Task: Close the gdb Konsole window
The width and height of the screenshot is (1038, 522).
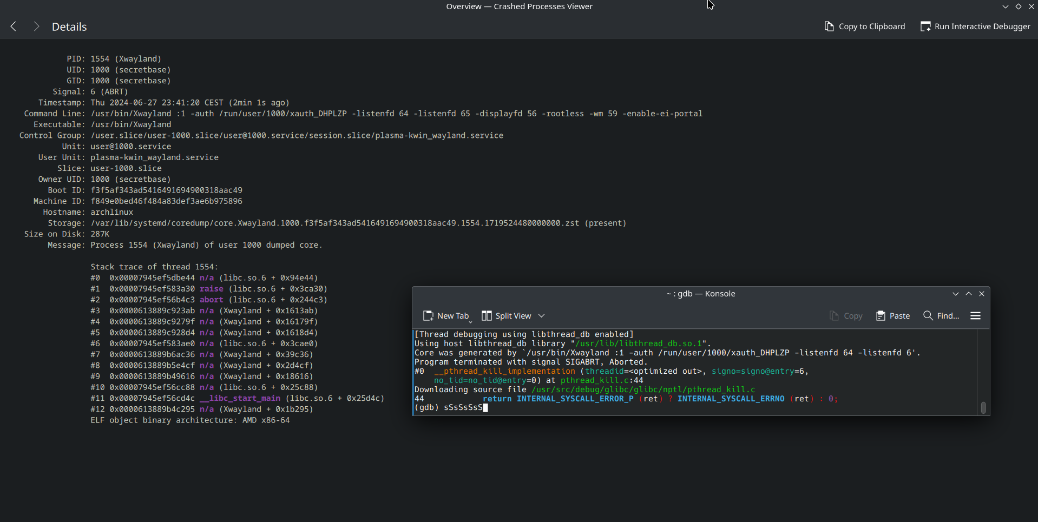Action: (x=982, y=294)
